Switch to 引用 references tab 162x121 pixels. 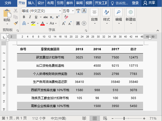point(60,3)
